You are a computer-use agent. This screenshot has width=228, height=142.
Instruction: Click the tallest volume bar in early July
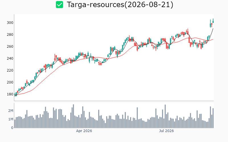click(x=165, y=116)
